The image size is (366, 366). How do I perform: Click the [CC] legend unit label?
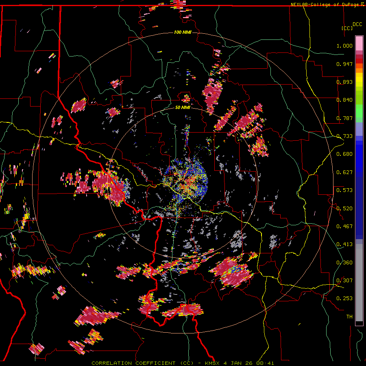[347, 28]
